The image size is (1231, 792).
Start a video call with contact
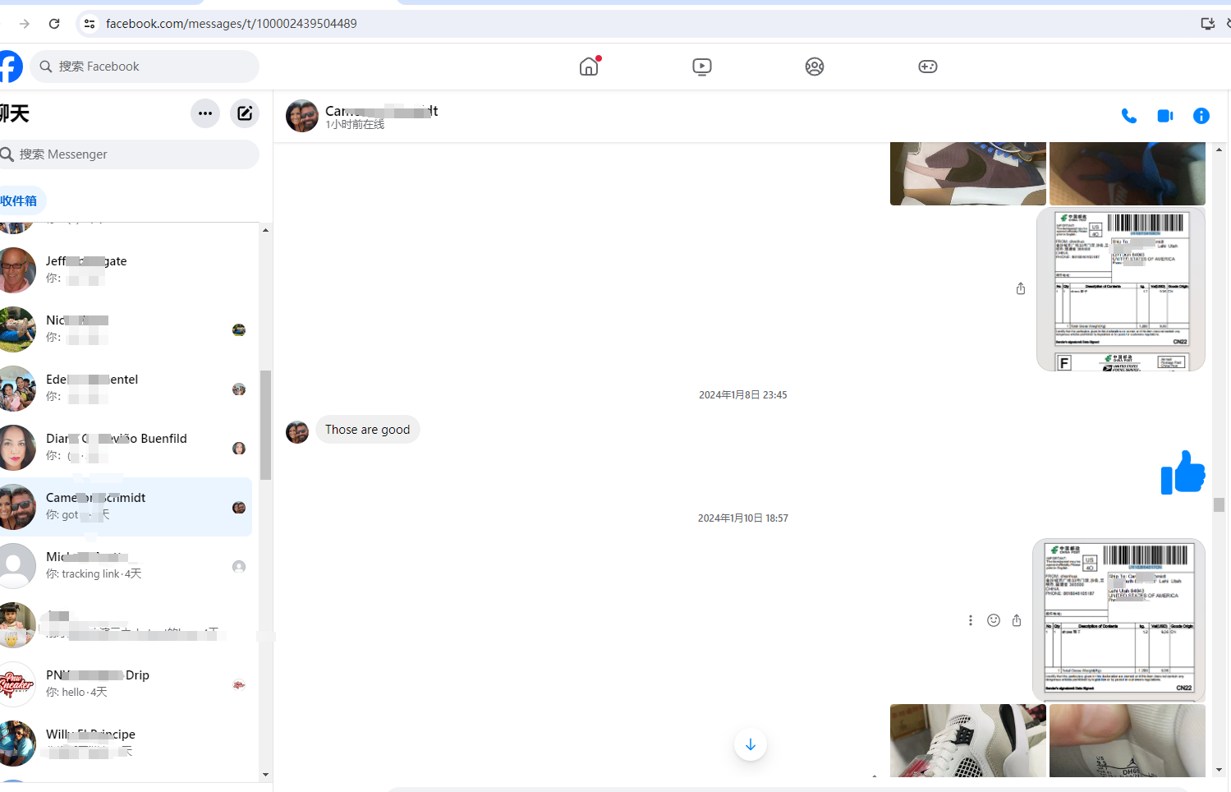tap(1165, 116)
